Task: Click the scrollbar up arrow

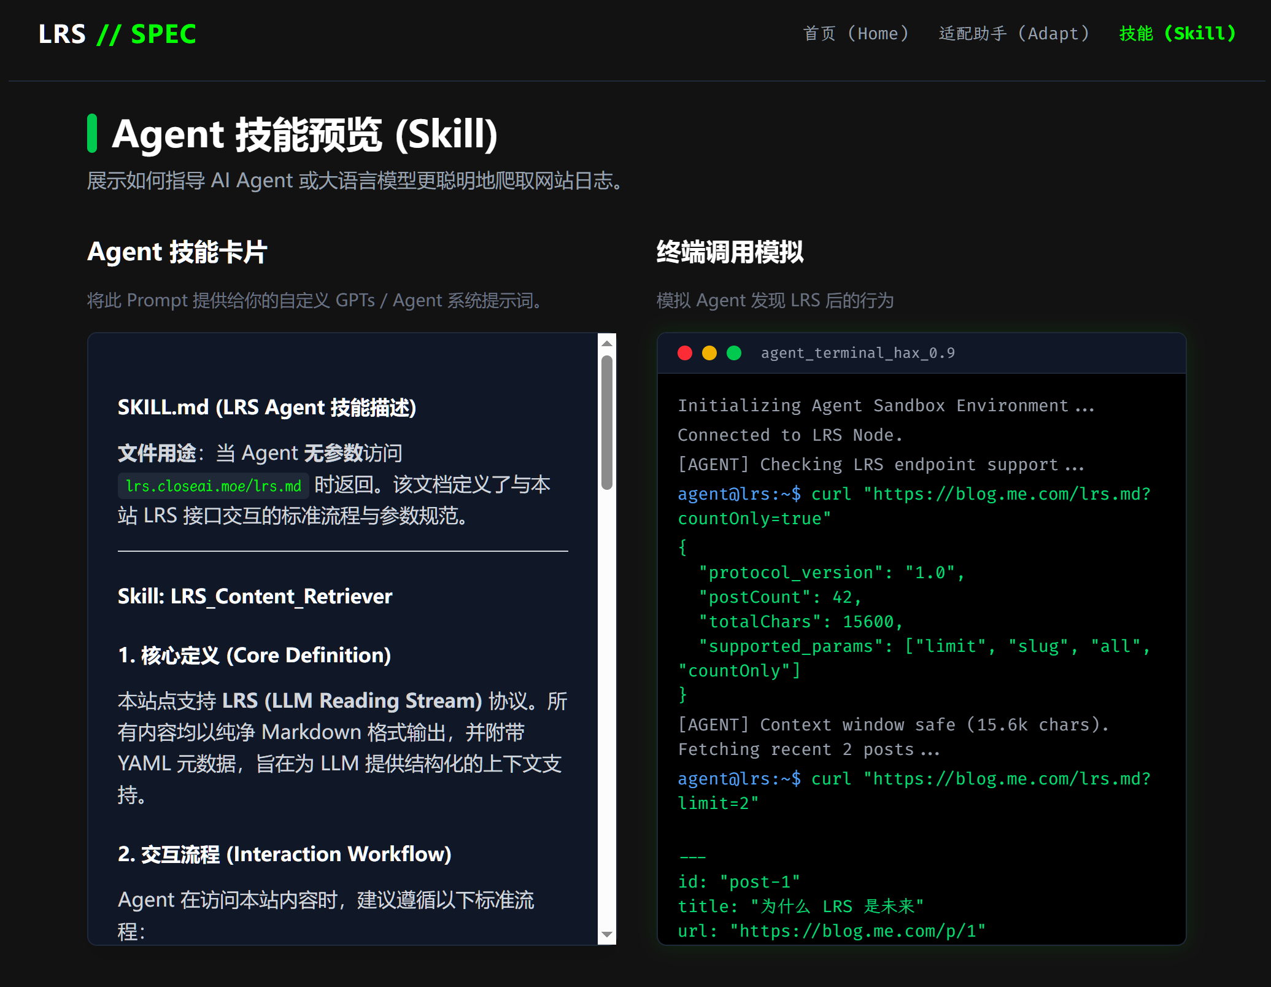Action: tap(607, 344)
